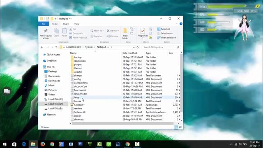The width and height of the screenshot is (263, 148).
Task: Switch to the Share ribbon tab
Action: pyautogui.click(x=66, y=24)
